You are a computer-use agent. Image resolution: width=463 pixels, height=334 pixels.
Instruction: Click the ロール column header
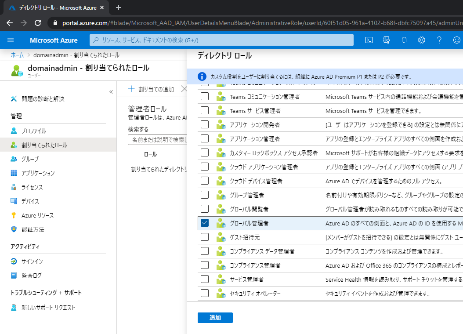[150, 154]
